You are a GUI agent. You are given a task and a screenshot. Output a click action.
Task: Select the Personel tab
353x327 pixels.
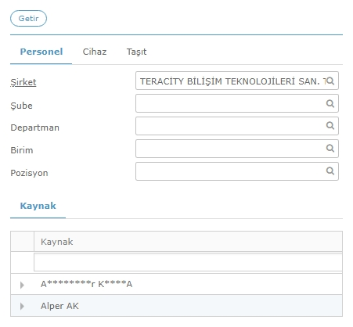point(41,52)
